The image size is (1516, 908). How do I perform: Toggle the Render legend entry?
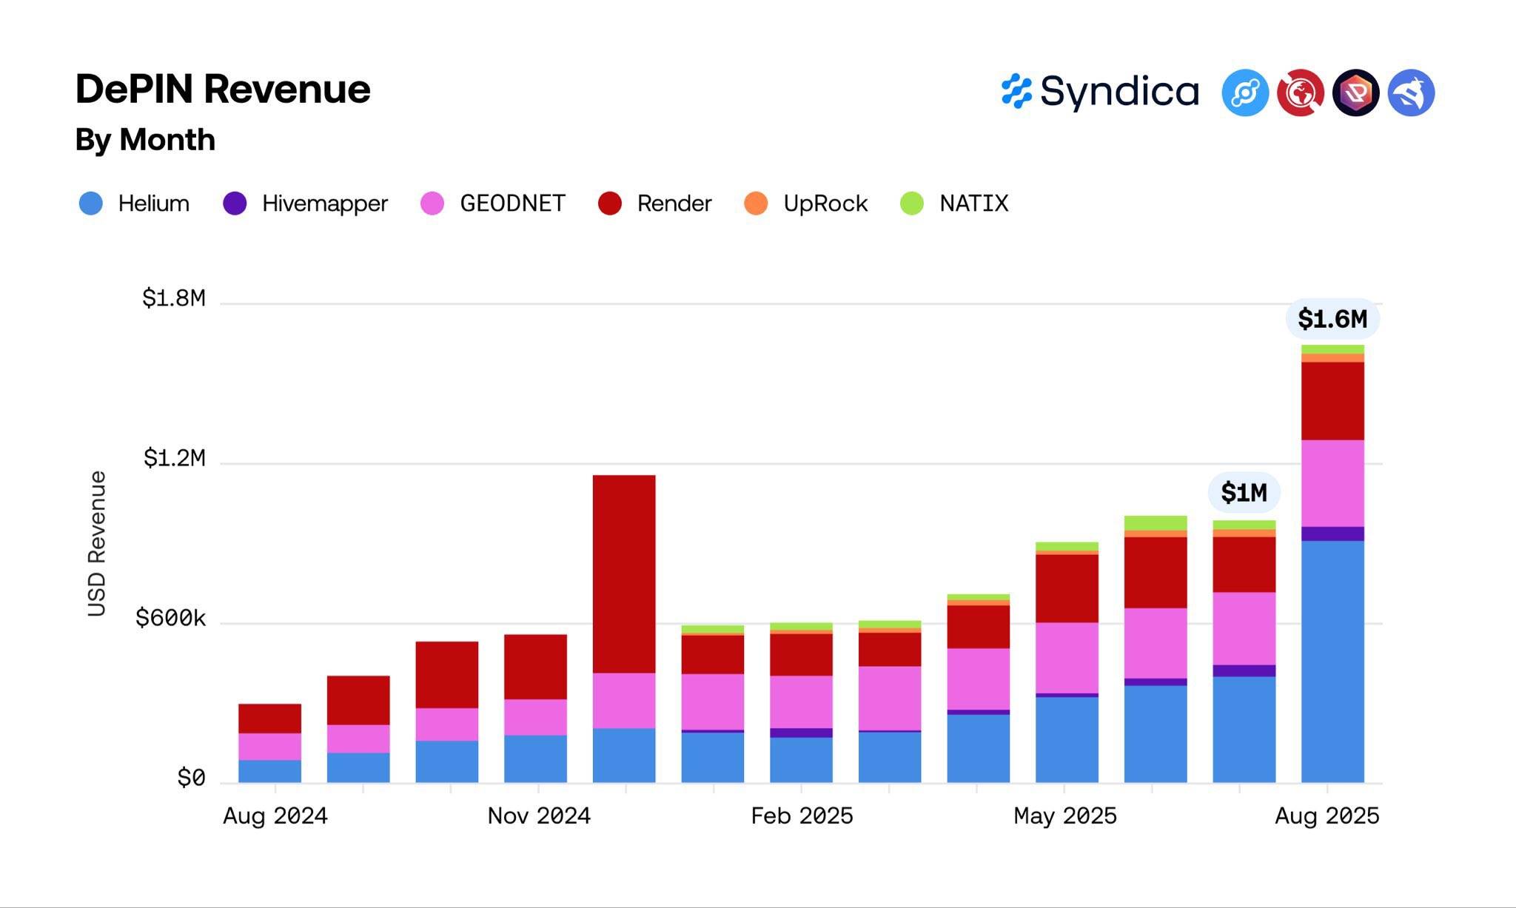pos(674,204)
